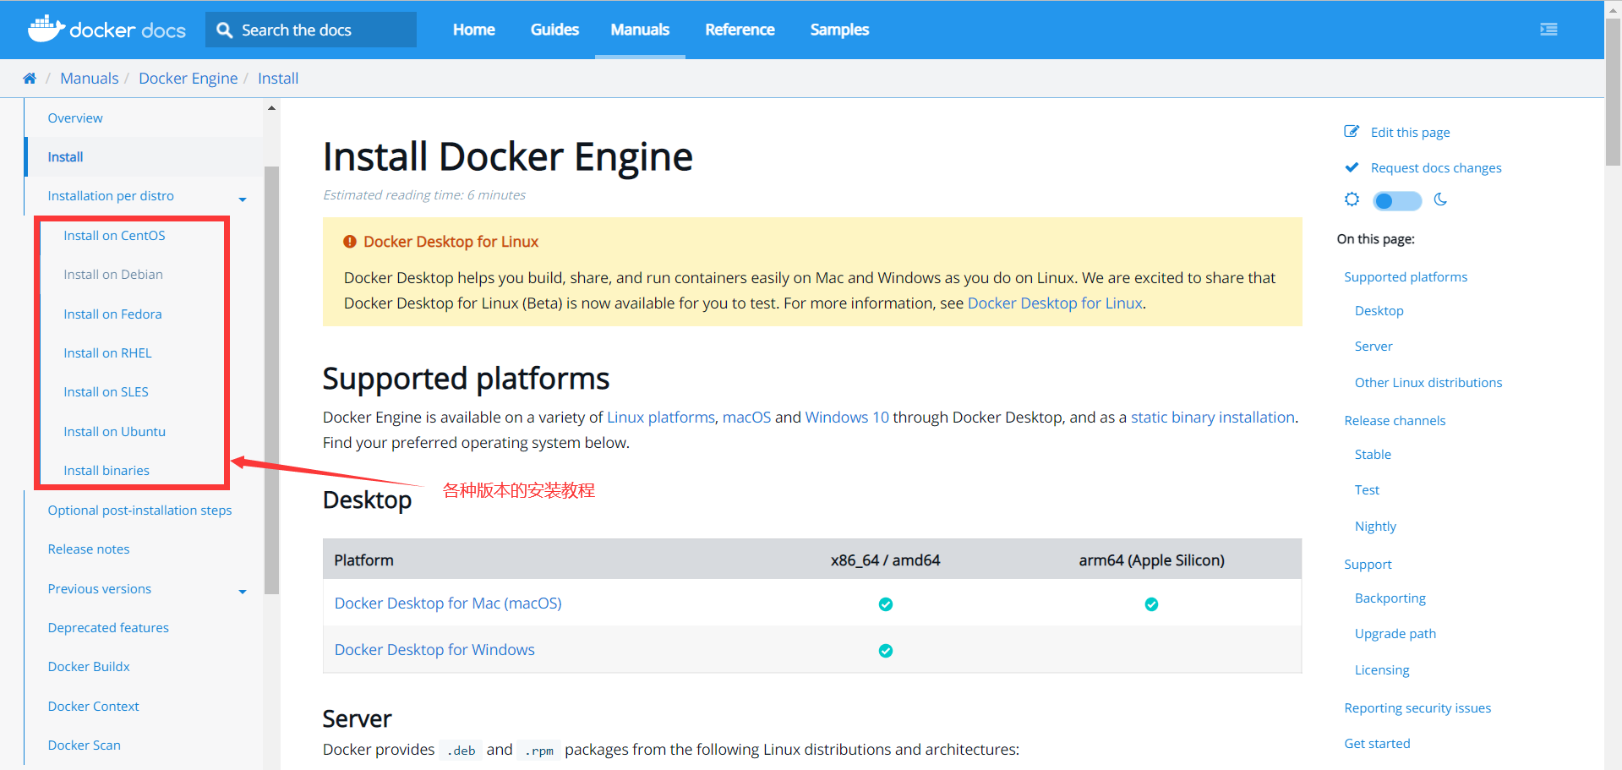The image size is (1622, 770).
Task: Click the Search the docs field
Action: (x=311, y=30)
